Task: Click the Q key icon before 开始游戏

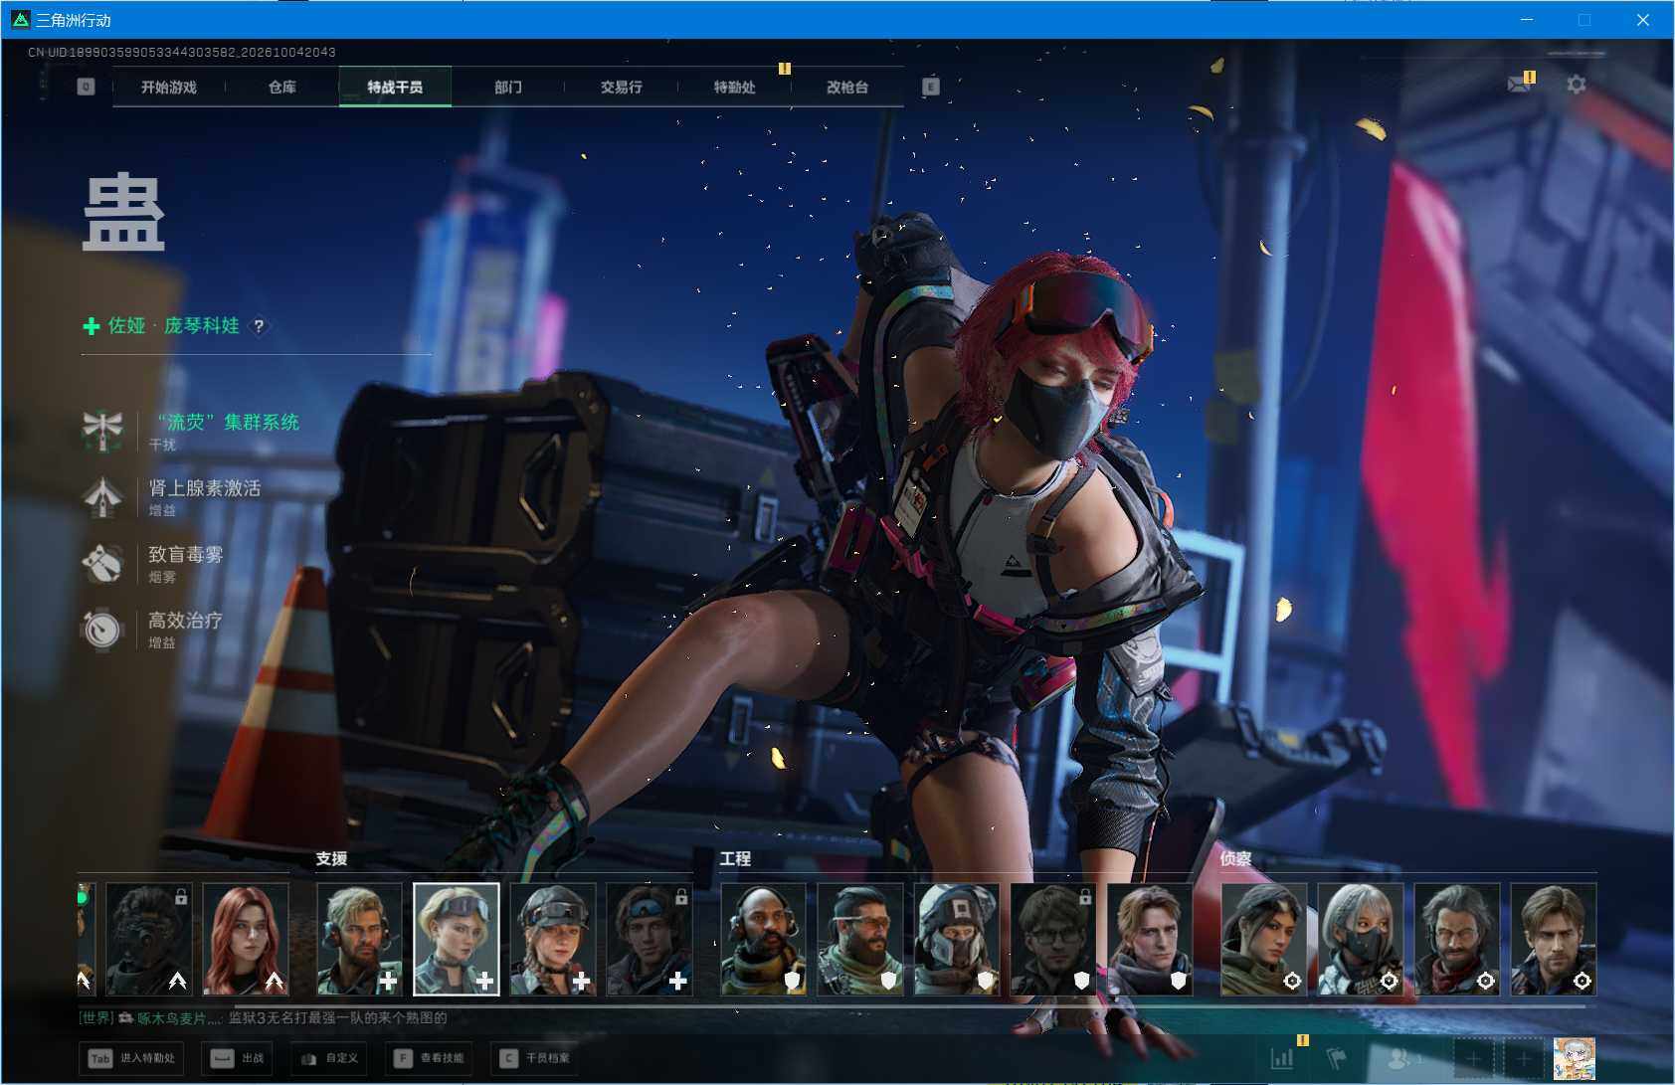Action: [x=87, y=87]
